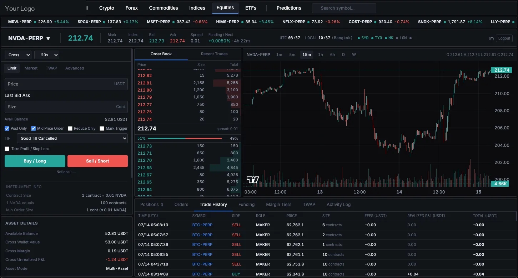Click the Your Logo brand mark

20,8
